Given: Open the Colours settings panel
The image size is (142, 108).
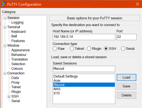Looking at the screenshot, I should tap(17, 68).
